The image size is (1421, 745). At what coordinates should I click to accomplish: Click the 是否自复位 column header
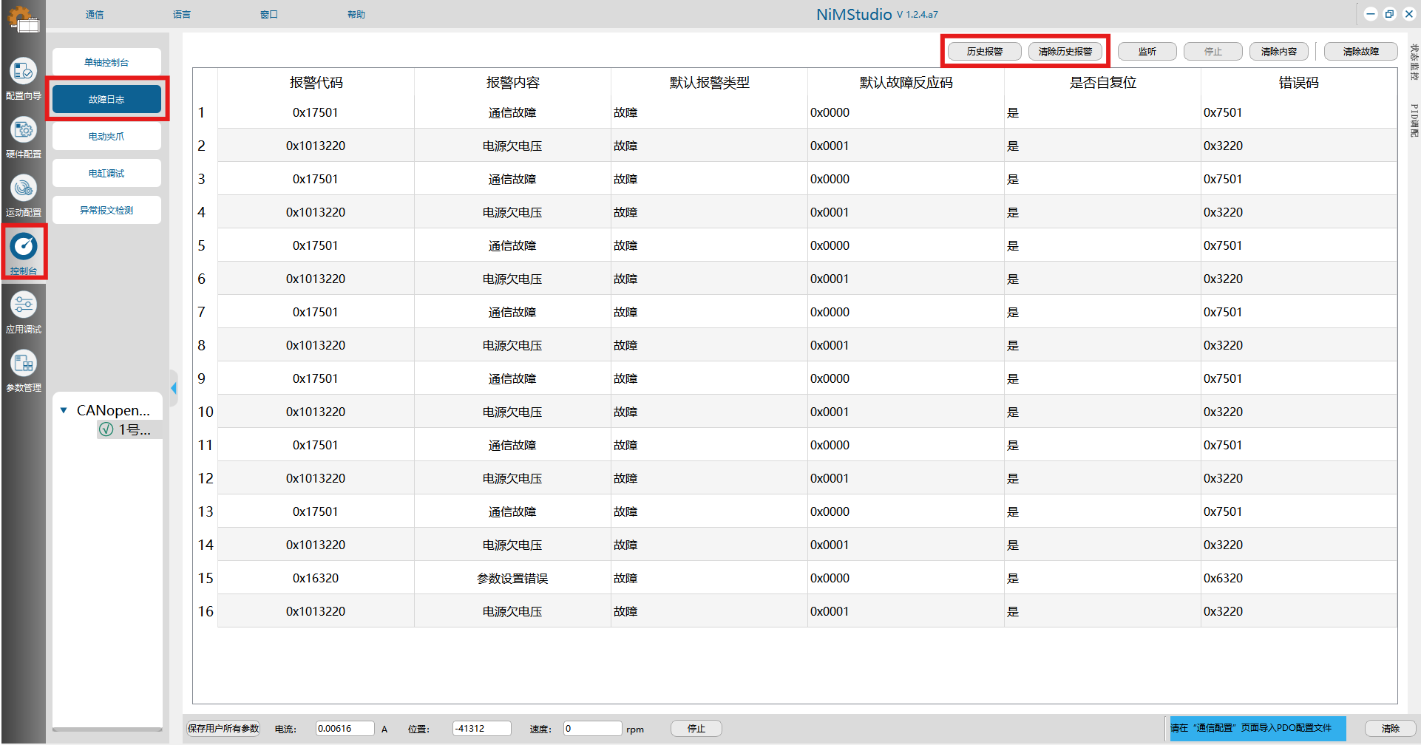pyautogui.click(x=1102, y=83)
